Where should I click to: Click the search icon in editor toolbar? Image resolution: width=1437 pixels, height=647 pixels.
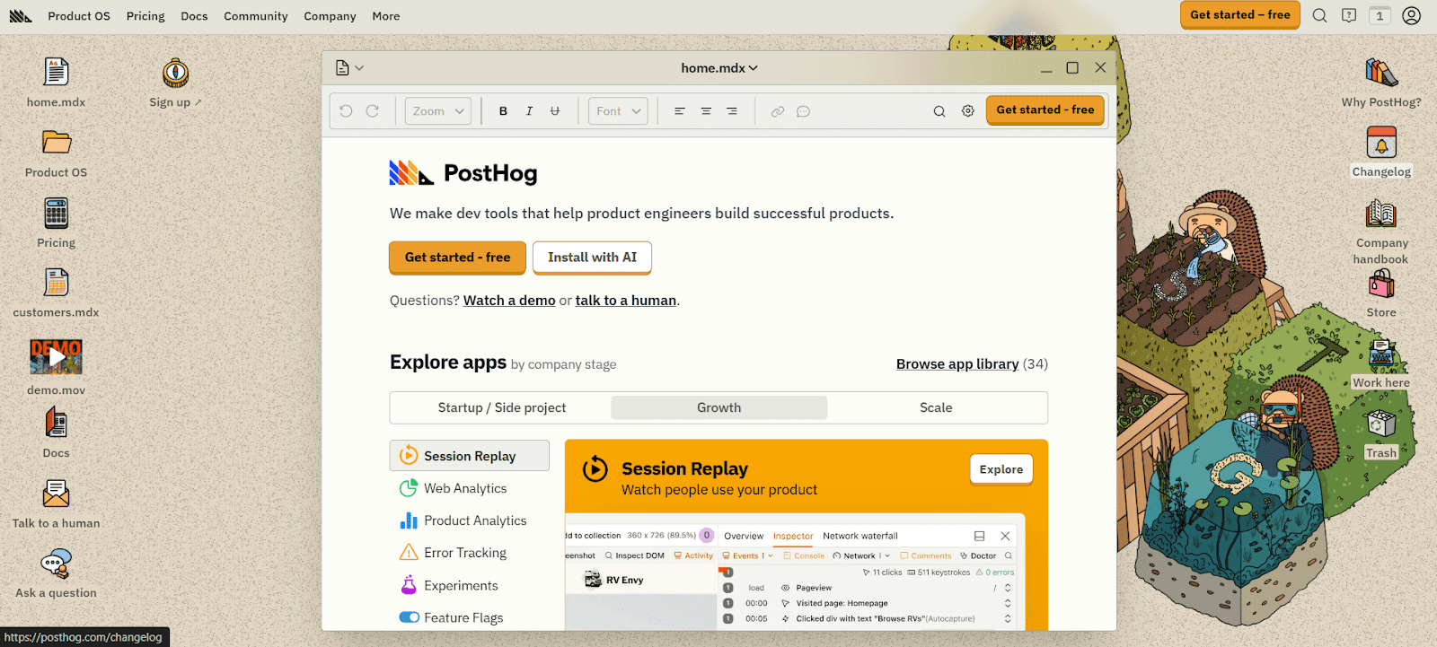pos(939,111)
